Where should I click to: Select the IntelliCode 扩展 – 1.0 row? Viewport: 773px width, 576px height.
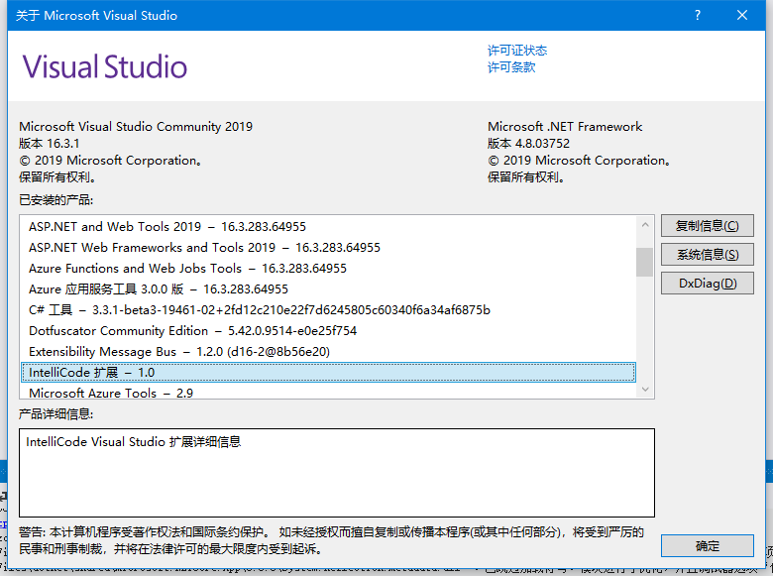click(328, 373)
